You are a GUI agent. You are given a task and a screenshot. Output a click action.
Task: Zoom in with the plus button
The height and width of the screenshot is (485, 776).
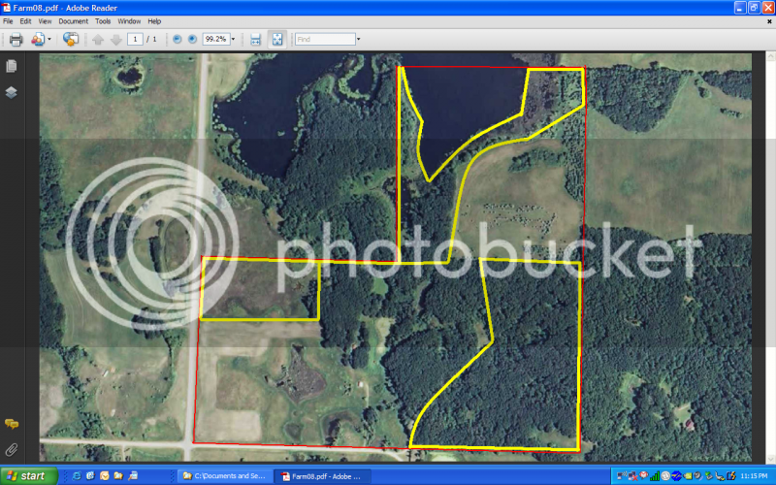coord(192,39)
